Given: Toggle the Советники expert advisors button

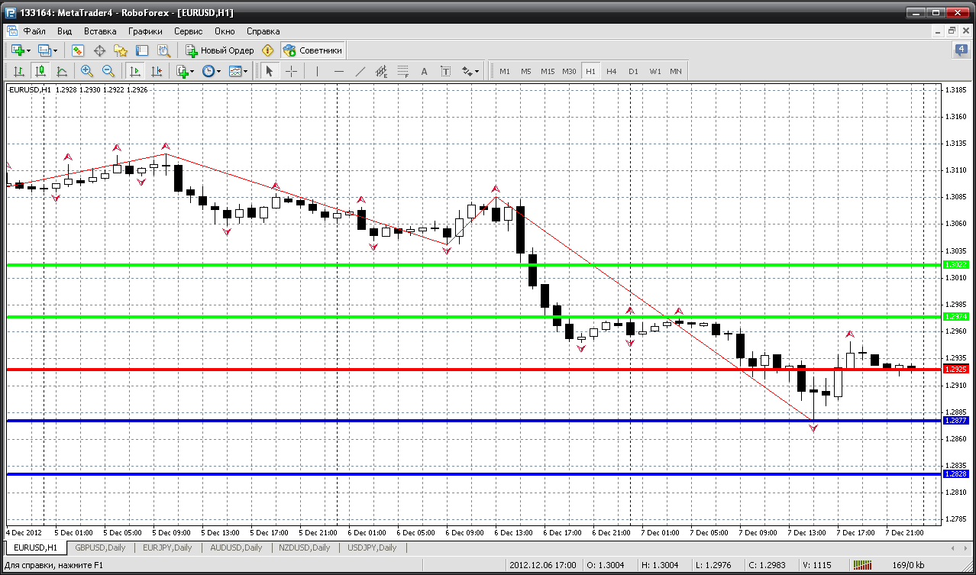Looking at the screenshot, I should pyautogui.click(x=313, y=50).
